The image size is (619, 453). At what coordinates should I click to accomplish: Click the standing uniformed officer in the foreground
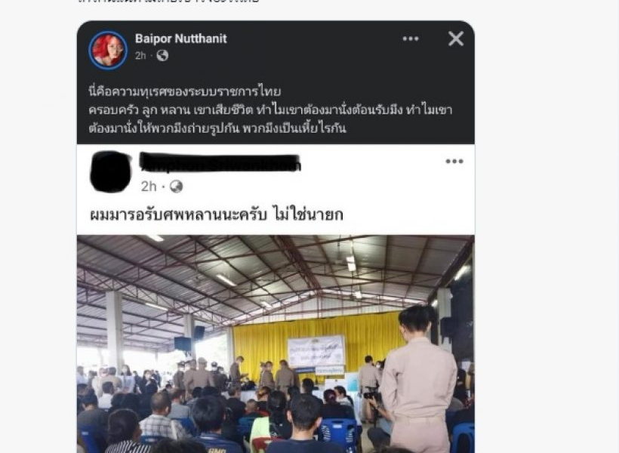[x=417, y=379]
